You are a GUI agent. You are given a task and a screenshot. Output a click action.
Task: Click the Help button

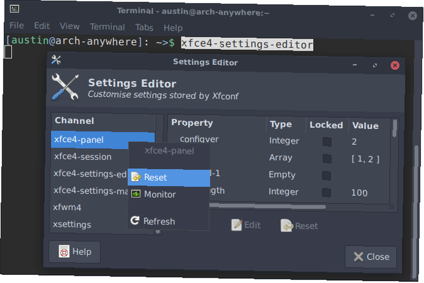[75, 252]
